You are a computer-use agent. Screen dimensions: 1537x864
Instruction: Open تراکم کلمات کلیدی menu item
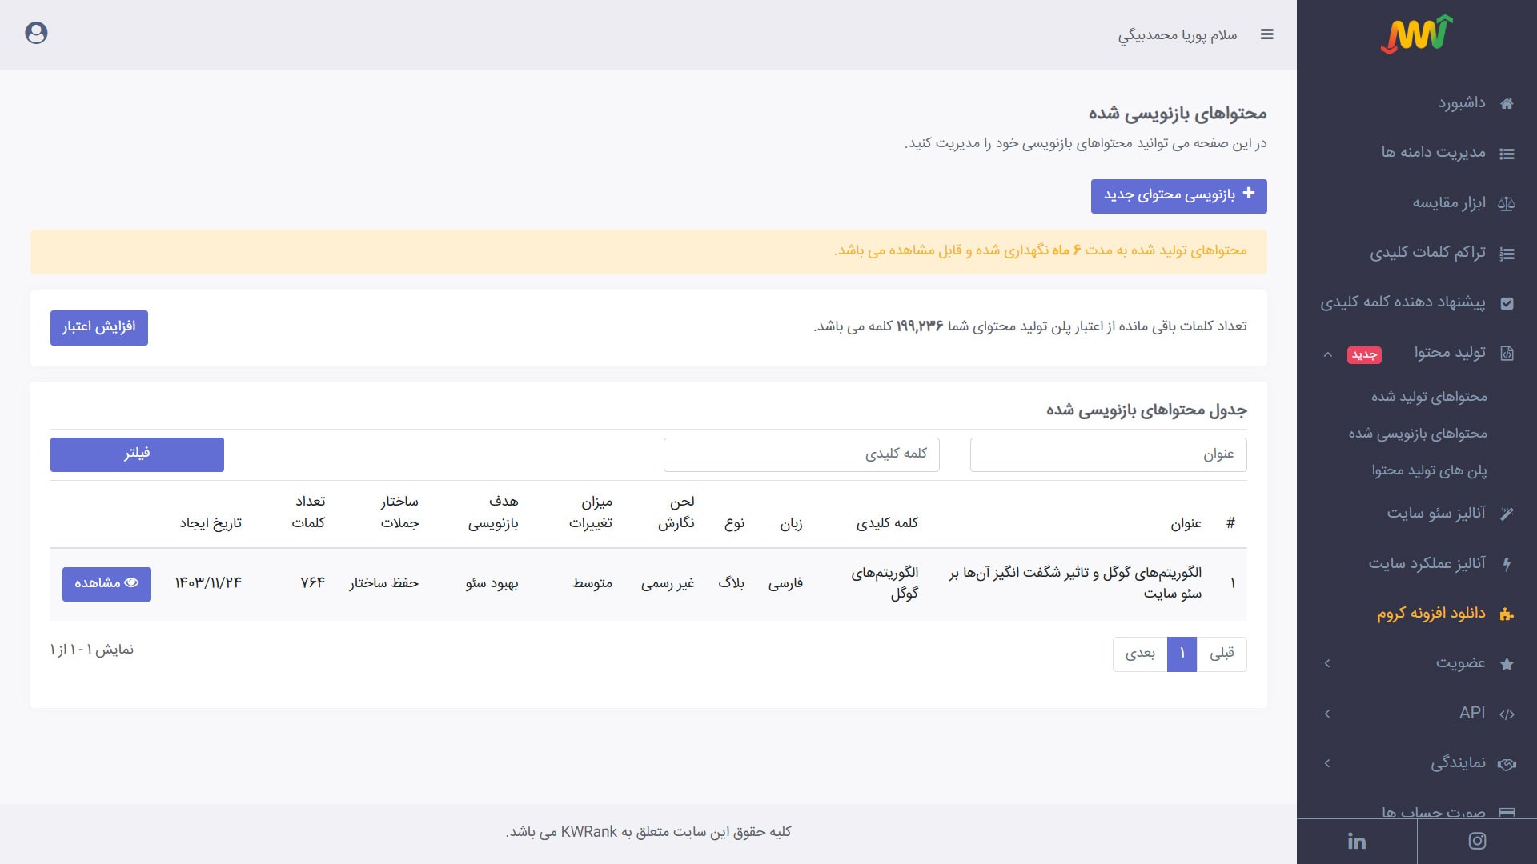[x=1427, y=253]
